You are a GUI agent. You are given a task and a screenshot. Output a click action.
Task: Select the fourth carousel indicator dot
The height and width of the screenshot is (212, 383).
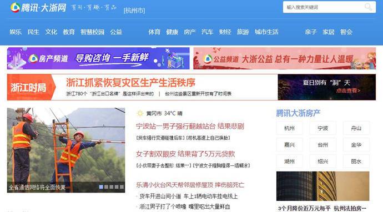[117, 187]
